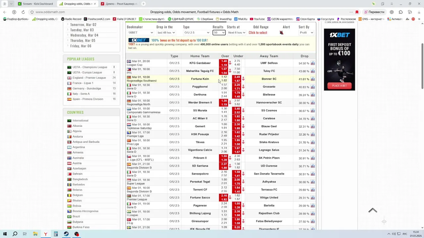Open Albania country link
The width and height of the screenshot is (424, 238).
click(x=77, y=126)
